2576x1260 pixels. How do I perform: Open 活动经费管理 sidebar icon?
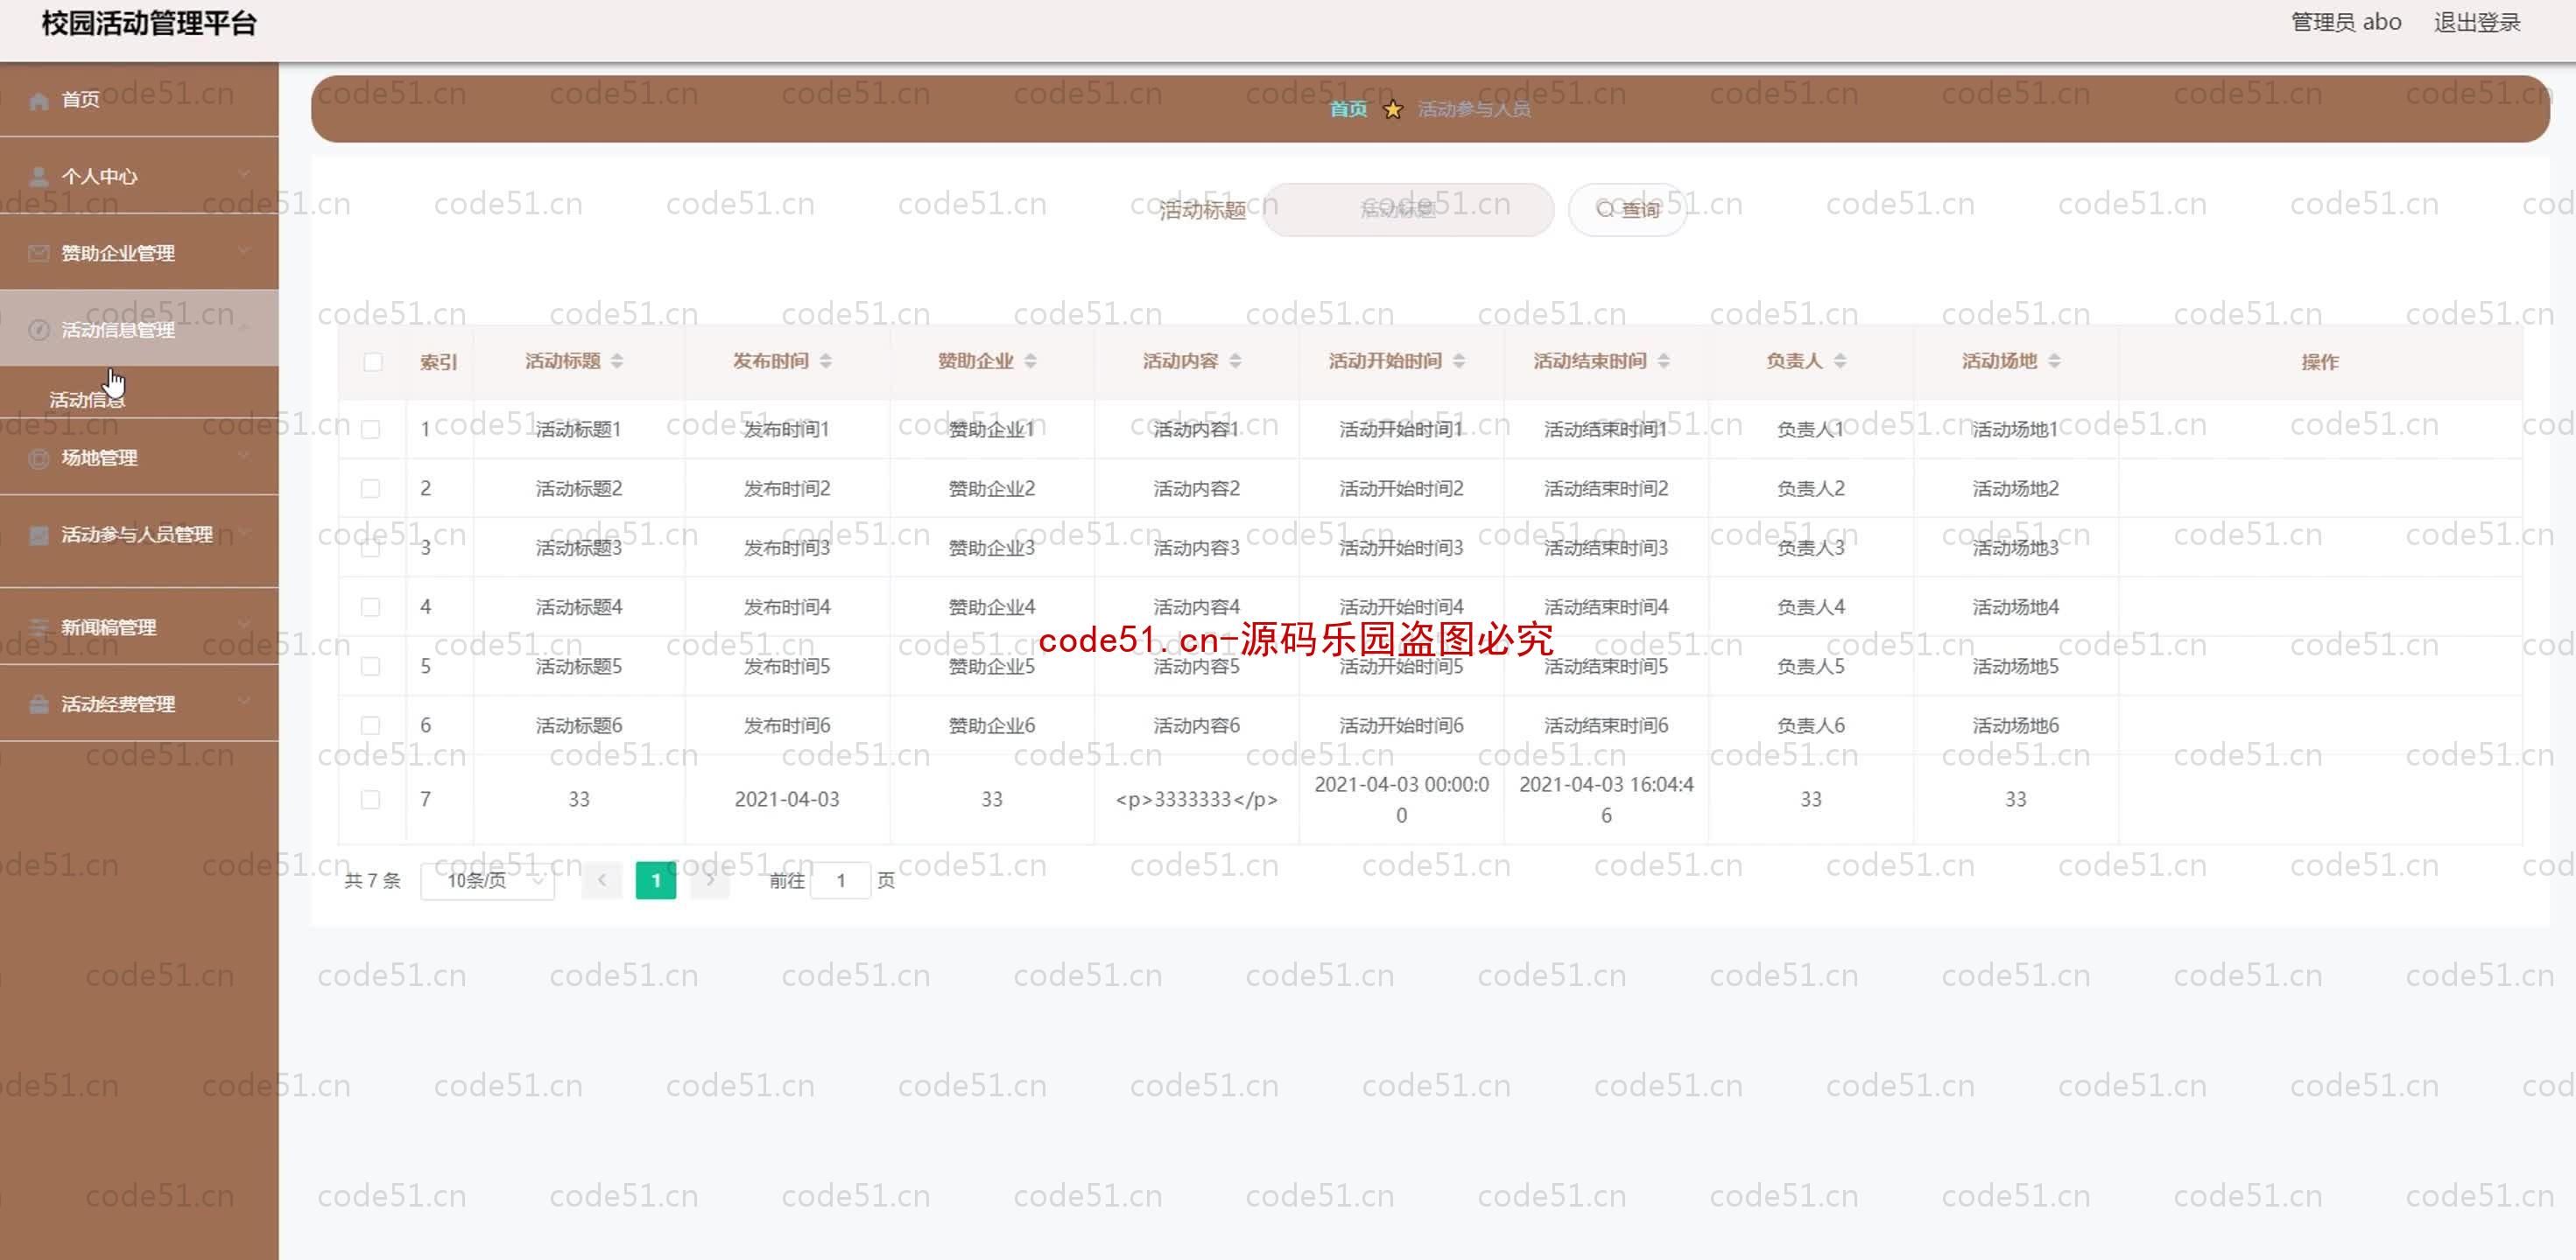click(x=36, y=703)
